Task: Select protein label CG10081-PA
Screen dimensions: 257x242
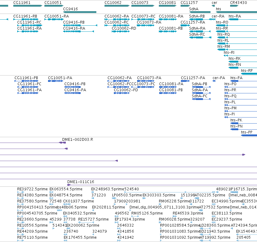Action: point(171,84)
